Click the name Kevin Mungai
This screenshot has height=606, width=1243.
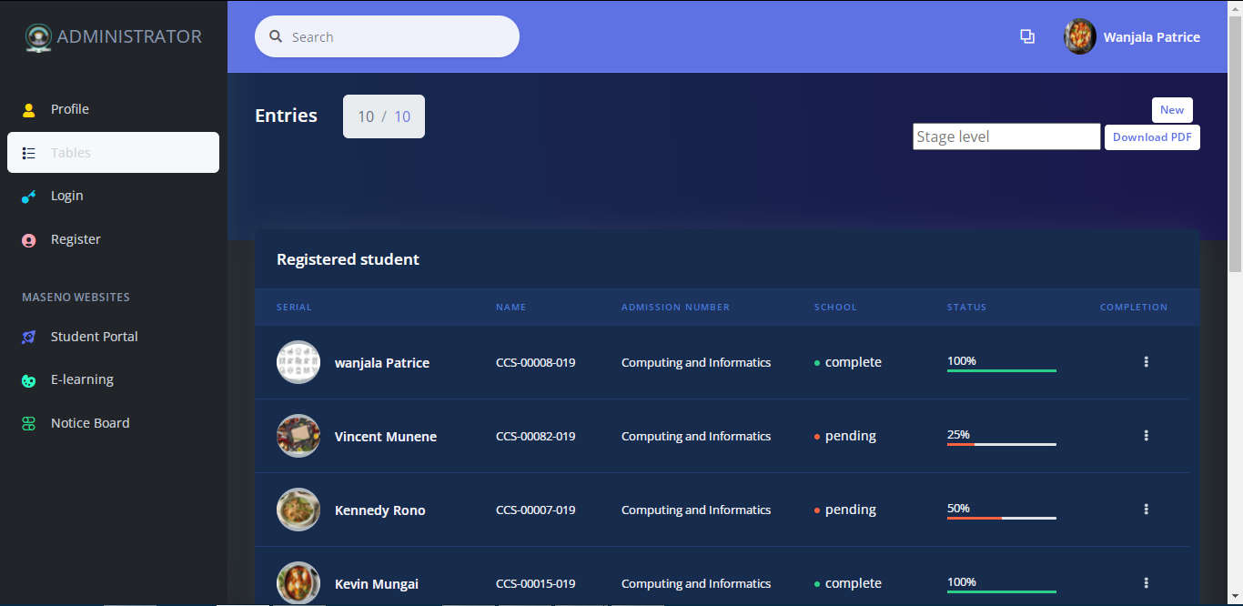tap(377, 584)
